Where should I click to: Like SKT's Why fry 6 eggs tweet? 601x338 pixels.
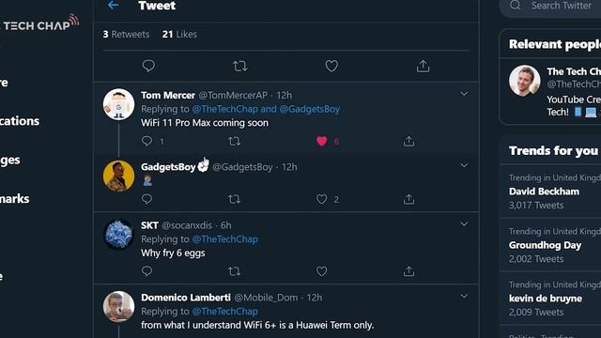[321, 271]
